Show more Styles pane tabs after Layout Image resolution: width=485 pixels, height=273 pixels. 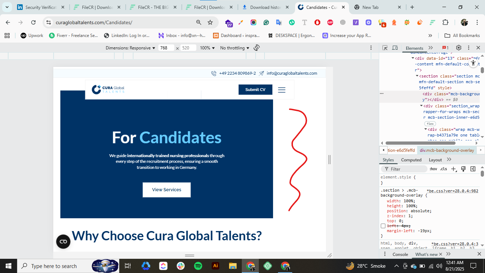449,160
